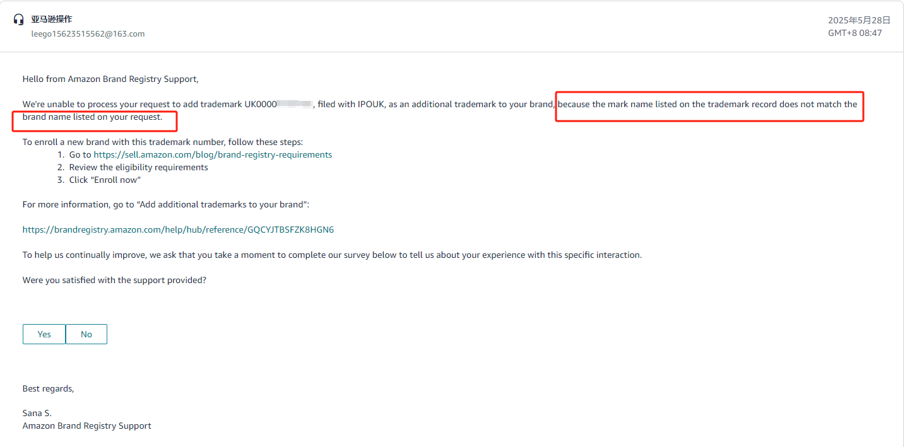Open the brandregistry.amazon.com help reference link

[x=178, y=229]
